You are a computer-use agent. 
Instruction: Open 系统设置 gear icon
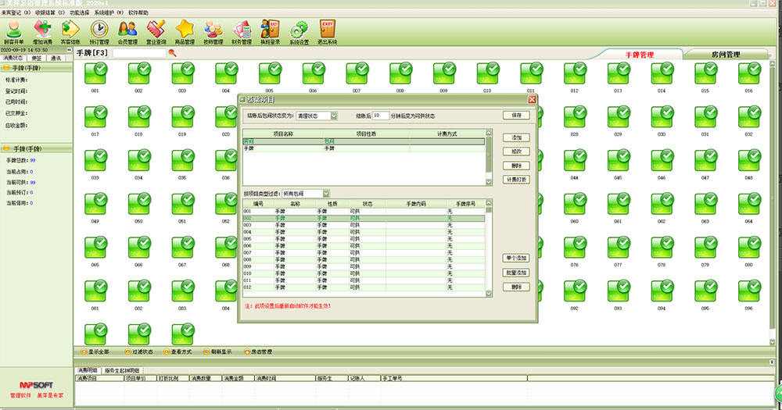tap(299, 31)
